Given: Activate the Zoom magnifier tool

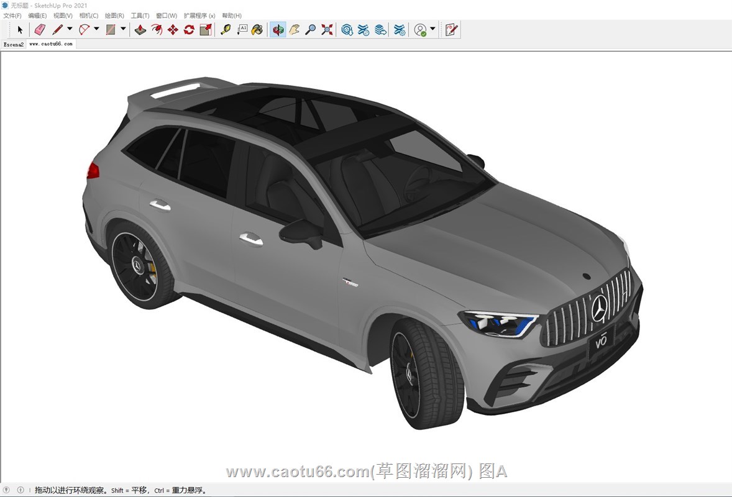Looking at the screenshot, I should 311,30.
